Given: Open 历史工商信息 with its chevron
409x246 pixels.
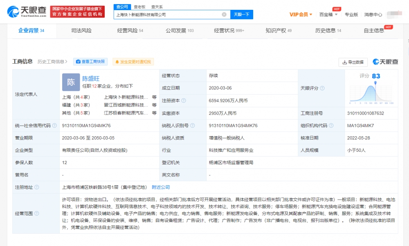Looking at the screenshot, I should (x=52, y=62).
